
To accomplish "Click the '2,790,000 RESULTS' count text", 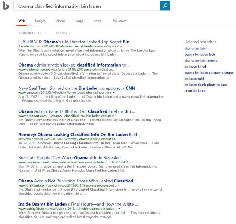I will [x=32, y=33].
